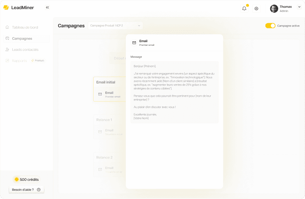Open notifications bell icon
This screenshot has width=305, height=199.
point(244,9)
